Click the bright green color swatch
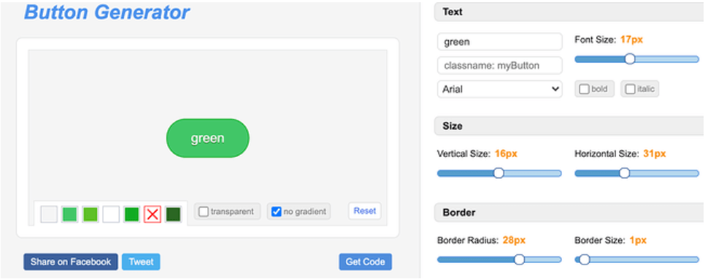The image size is (708, 279). pos(132,214)
